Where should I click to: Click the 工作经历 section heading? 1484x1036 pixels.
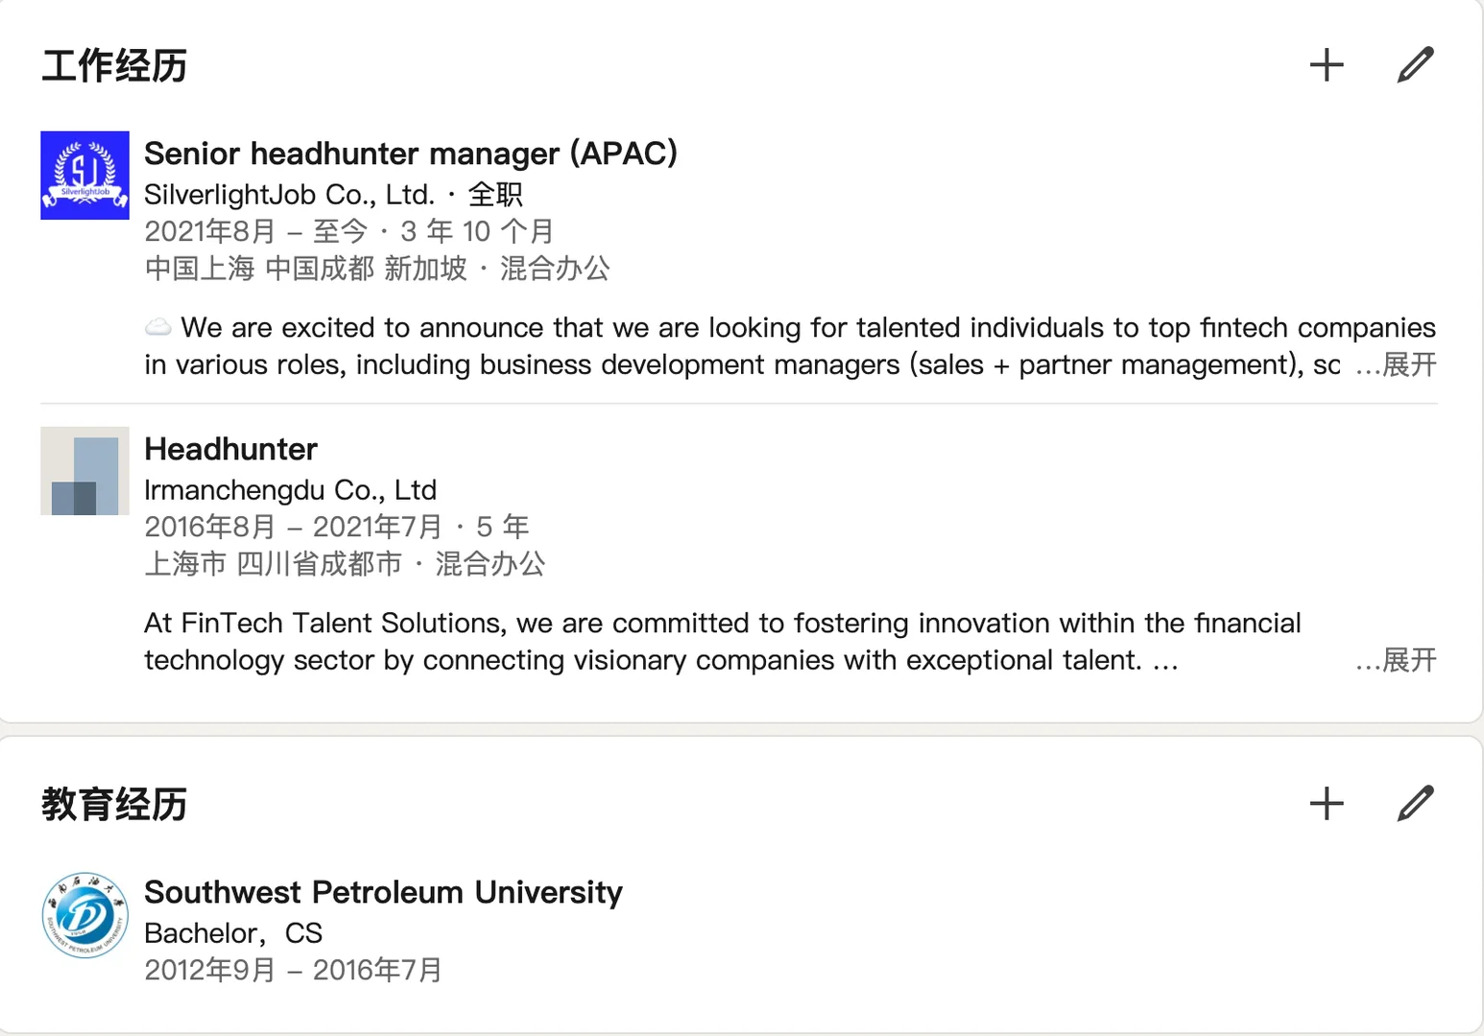(x=114, y=66)
